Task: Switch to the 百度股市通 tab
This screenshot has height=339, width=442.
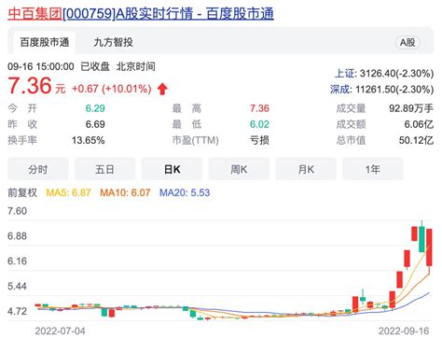Action: tap(45, 42)
